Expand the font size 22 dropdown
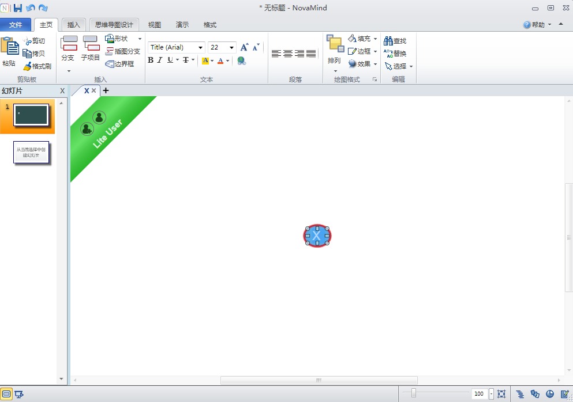 pyautogui.click(x=231, y=47)
